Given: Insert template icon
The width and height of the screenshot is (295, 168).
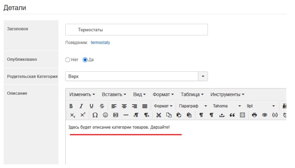Looking at the screenshot, I should (x=242, y=115).
